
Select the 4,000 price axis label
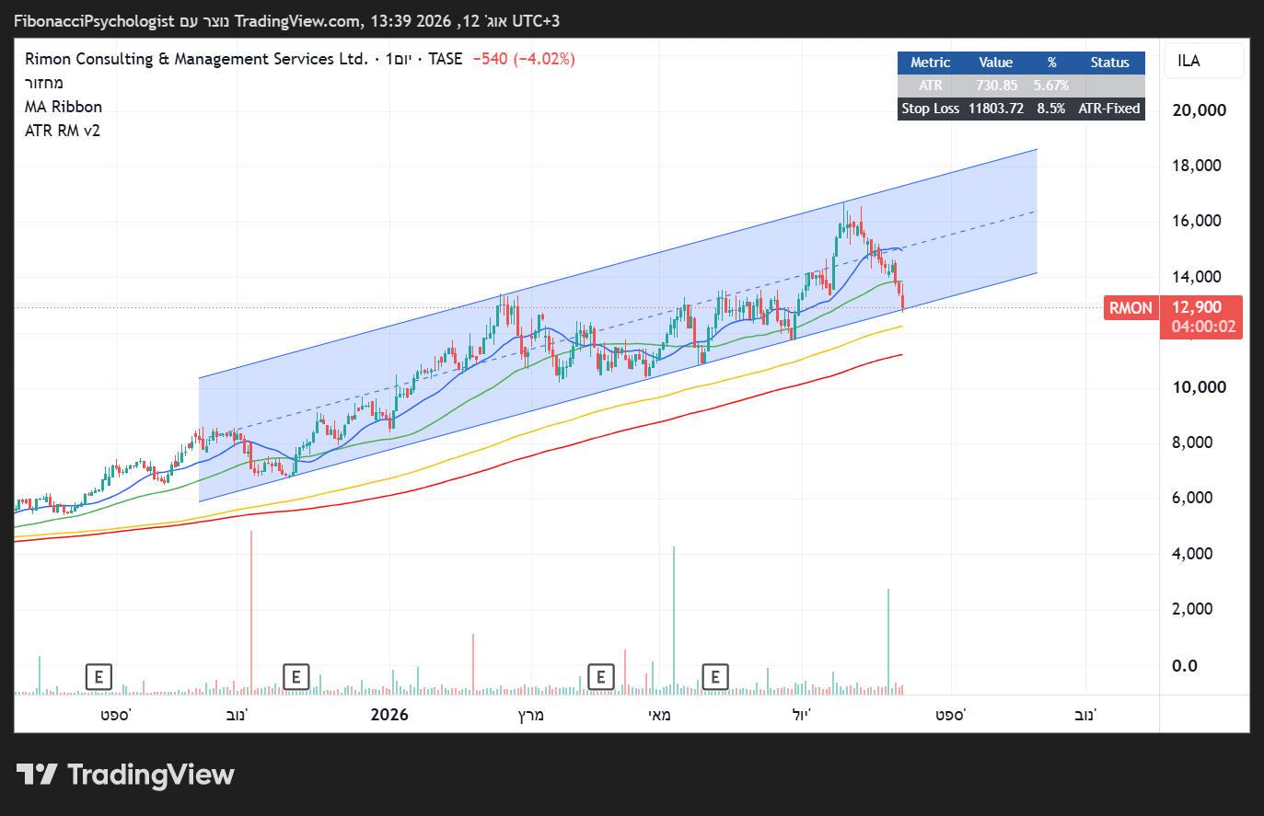click(x=1192, y=554)
